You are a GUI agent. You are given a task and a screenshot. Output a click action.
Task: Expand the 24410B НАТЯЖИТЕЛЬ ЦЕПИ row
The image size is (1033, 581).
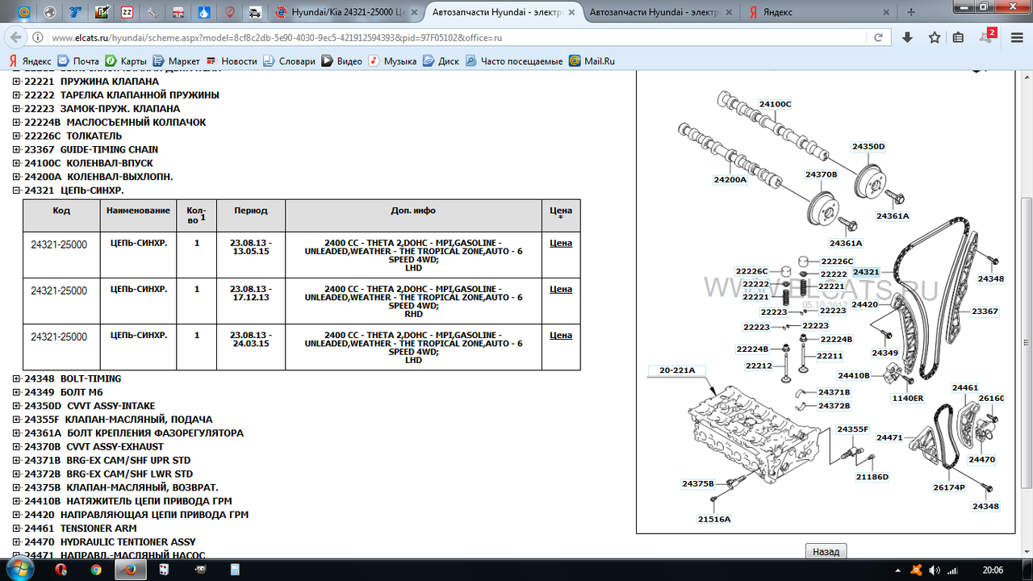click(x=17, y=501)
